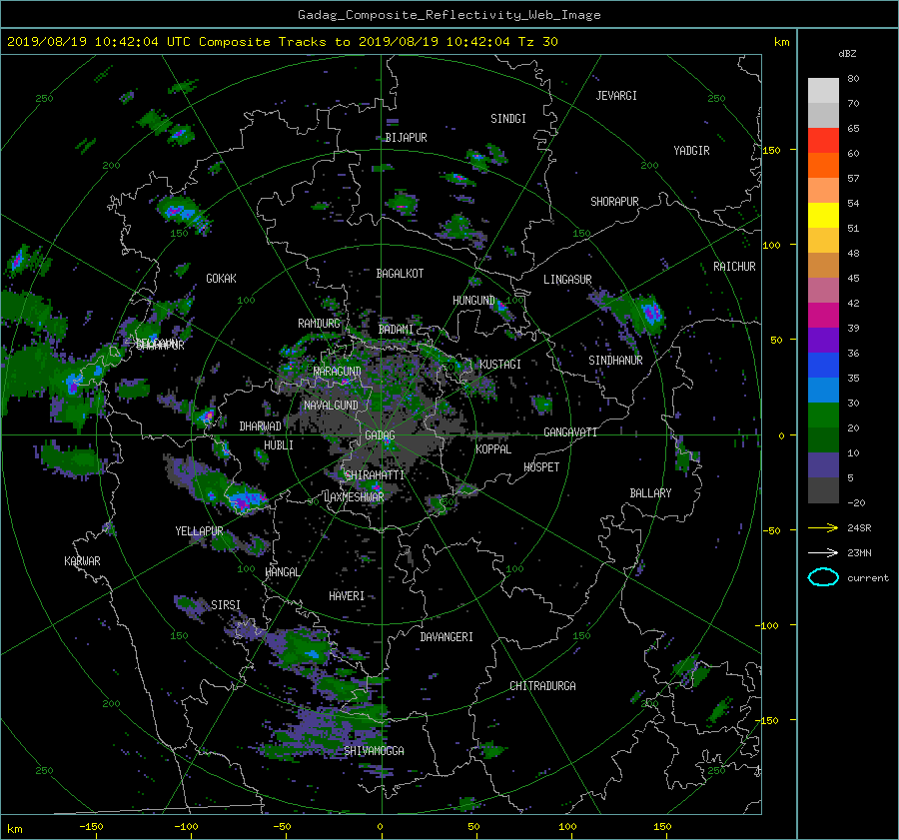
Task: Click the HUBLI city label
Action: [x=279, y=445]
